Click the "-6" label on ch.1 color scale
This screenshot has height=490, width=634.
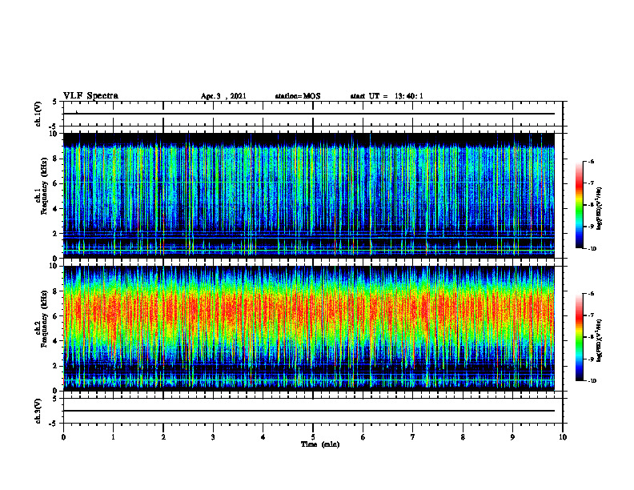click(x=590, y=161)
